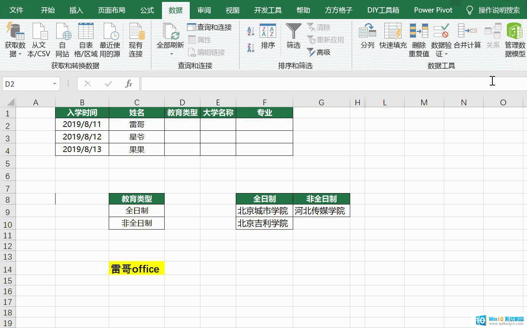Click 删除重复值 (Remove Duplicates)
This screenshot has height=328, width=527.
[x=419, y=40]
